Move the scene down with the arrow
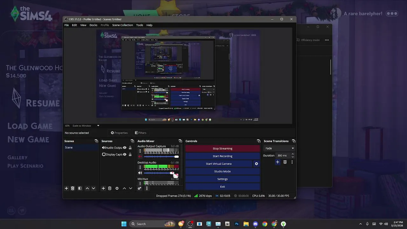Screen dimensions: 407x229 pos(93,188)
